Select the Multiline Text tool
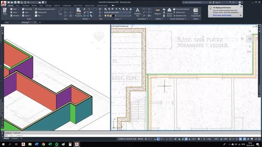 tap(138, 12)
